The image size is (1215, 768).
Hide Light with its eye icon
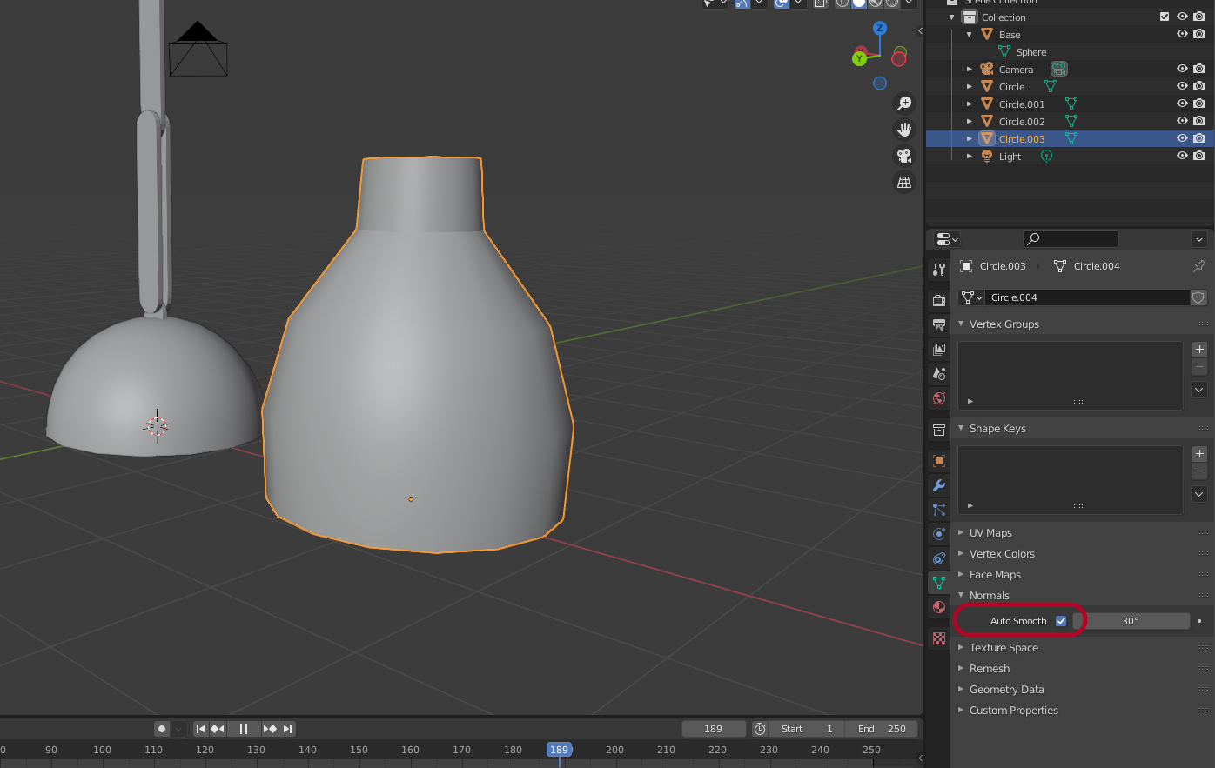click(x=1182, y=156)
